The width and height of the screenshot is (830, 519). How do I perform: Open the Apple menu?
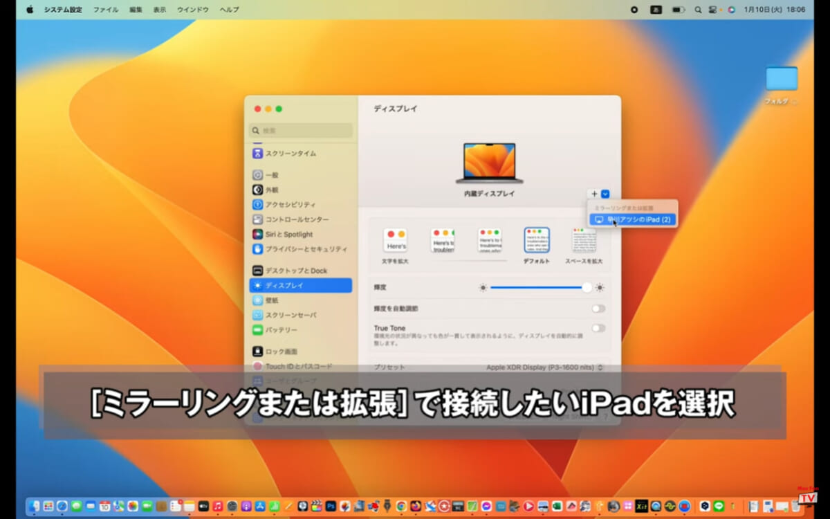pyautogui.click(x=30, y=10)
